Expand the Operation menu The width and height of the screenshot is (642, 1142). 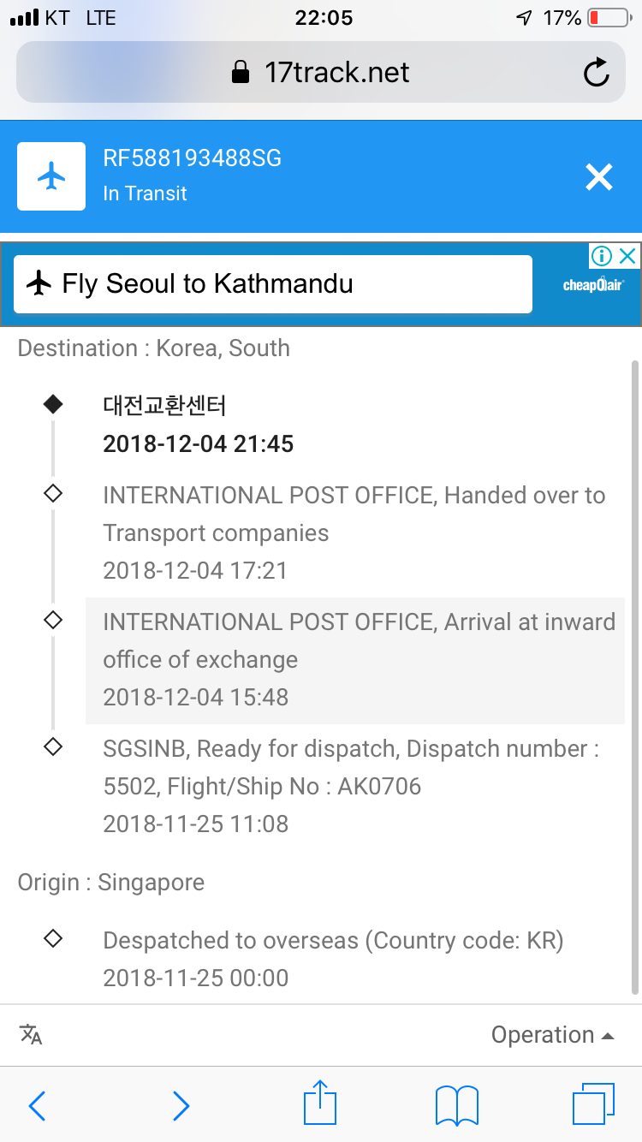(552, 1035)
